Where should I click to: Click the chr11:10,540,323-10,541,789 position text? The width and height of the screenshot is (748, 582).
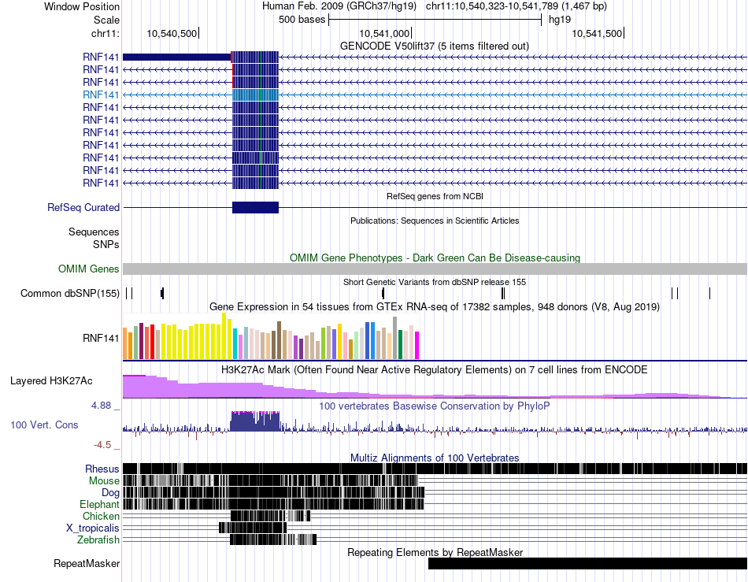pyautogui.click(x=517, y=6)
